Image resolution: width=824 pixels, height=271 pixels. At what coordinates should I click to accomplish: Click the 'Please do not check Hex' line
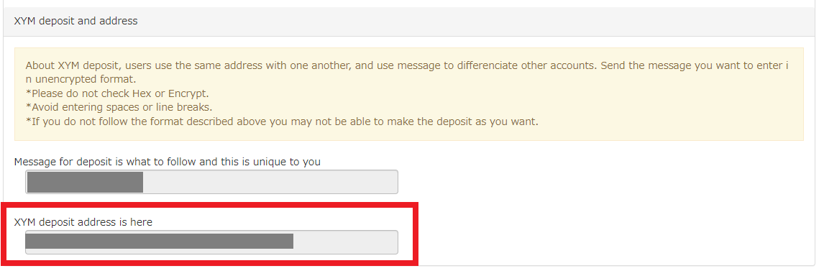(117, 94)
